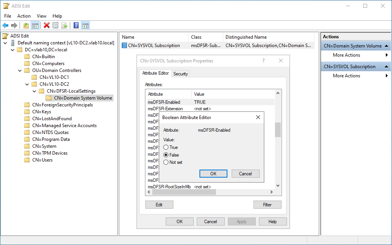
Task: Click the Export List toolbar icon
Action: 64,26
